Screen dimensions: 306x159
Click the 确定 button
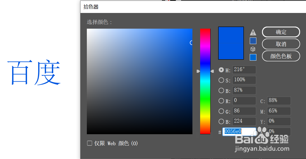[281, 32]
